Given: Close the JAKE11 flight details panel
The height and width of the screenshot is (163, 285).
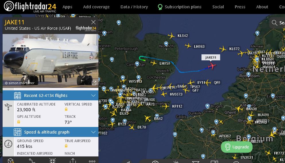Looking at the screenshot, I should pyautogui.click(x=93, y=22).
